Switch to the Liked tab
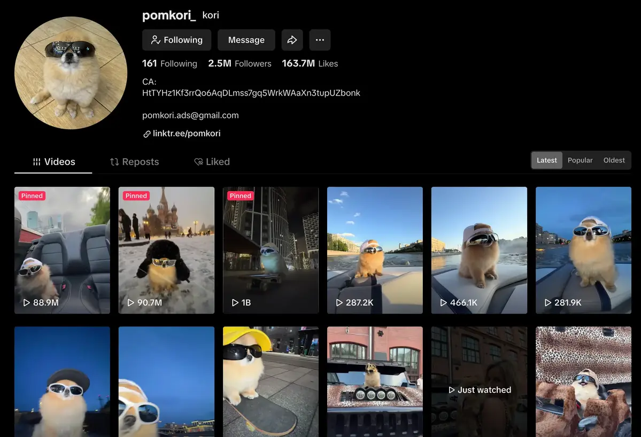 [x=212, y=162]
